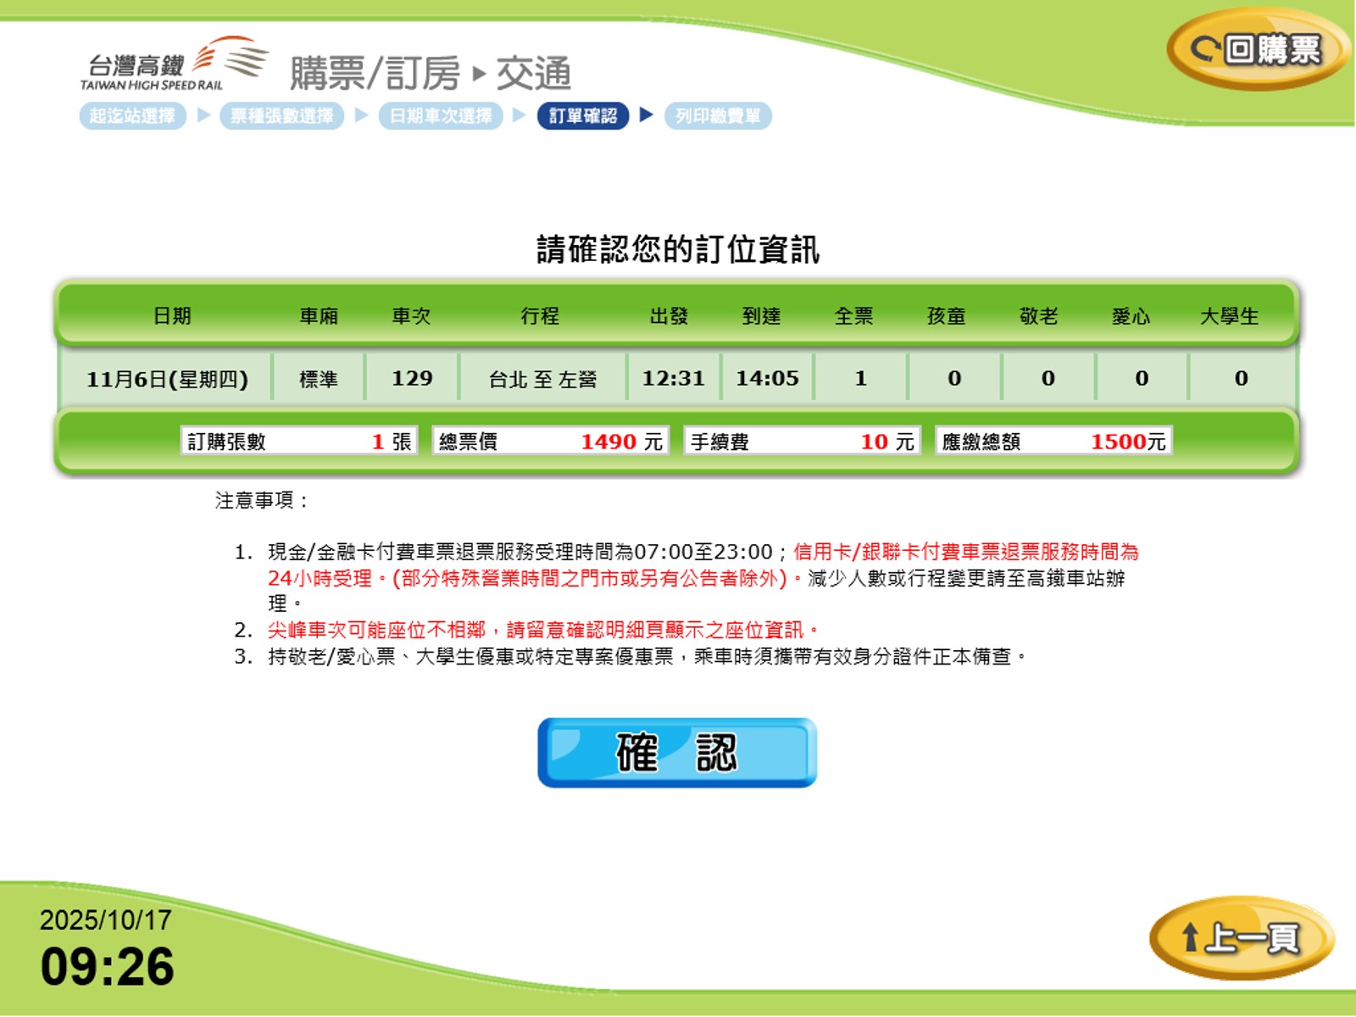The image size is (1356, 1017).
Task: Click the Taiwan High Speed Rail logo
Action: pos(175,64)
